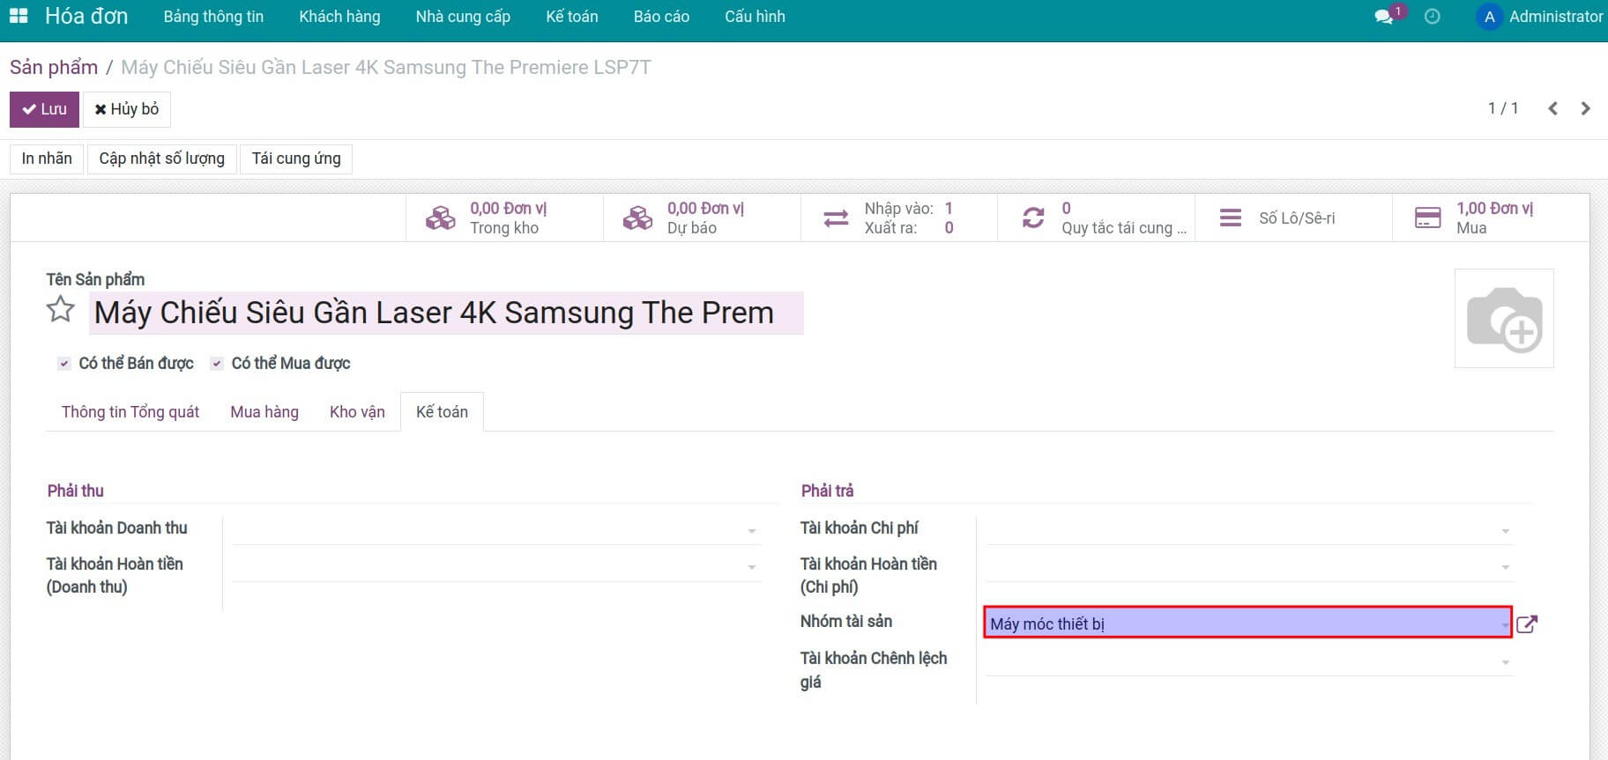
Task: Go to next record arrow
Action: tap(1585, 108)
